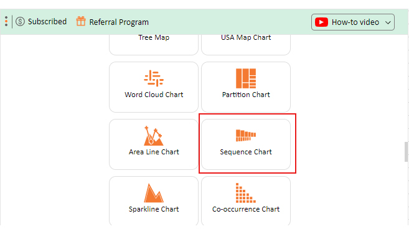Click the YouTube play icon
This screenshot has height=234, width=409.
pyautogui.click(x=321, y=22)
